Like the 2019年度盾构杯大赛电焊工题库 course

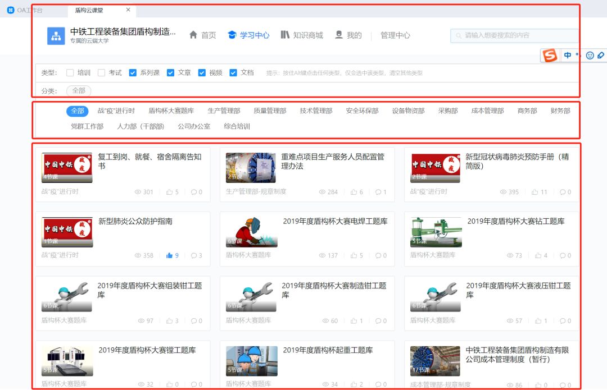(354, 255)
